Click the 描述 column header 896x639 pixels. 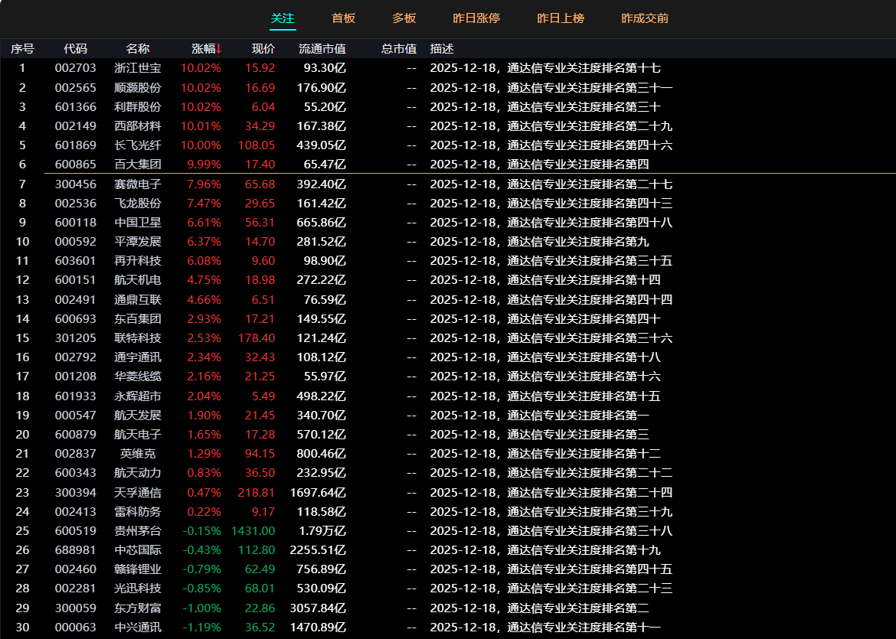442,49
